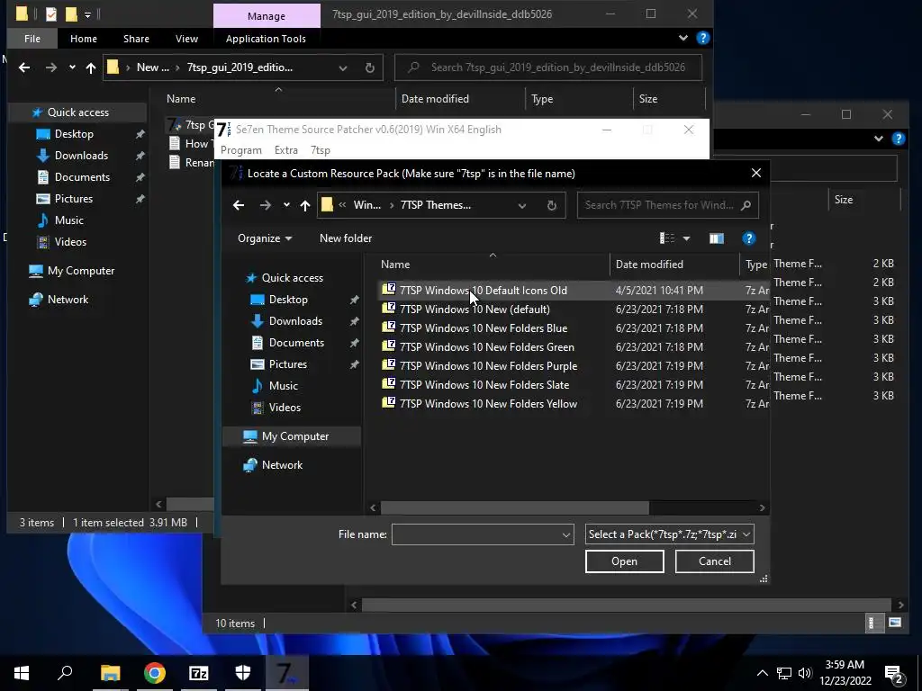Viewport: 922px width, 691px height.
Task: Click the Manage contextual tab
Action: (x=267, y=16)
